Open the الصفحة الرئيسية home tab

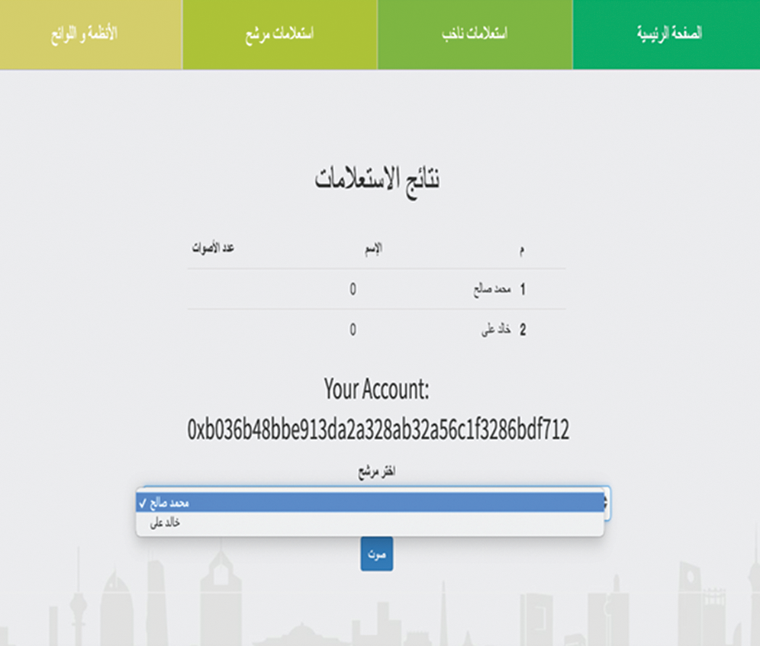(666, 34)
